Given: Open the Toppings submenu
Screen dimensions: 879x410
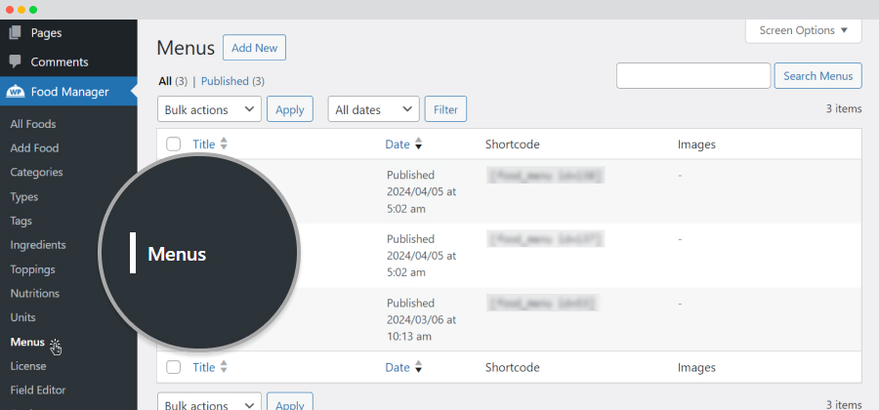Looking at the screenshot, I should point(32,269).
